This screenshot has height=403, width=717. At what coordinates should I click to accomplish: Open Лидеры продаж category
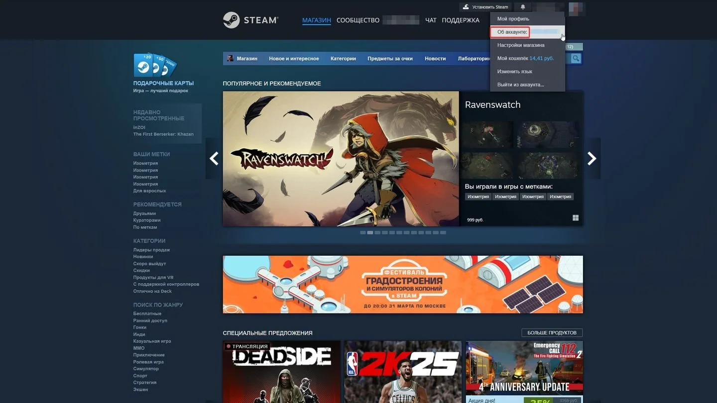point(151,250)
